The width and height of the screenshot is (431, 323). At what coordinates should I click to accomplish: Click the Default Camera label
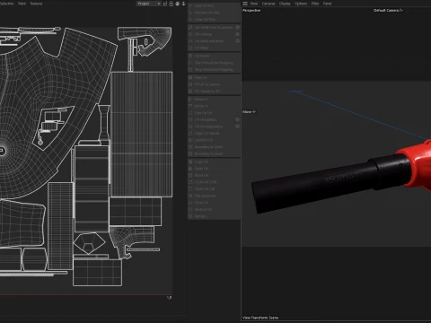(388, 11)
